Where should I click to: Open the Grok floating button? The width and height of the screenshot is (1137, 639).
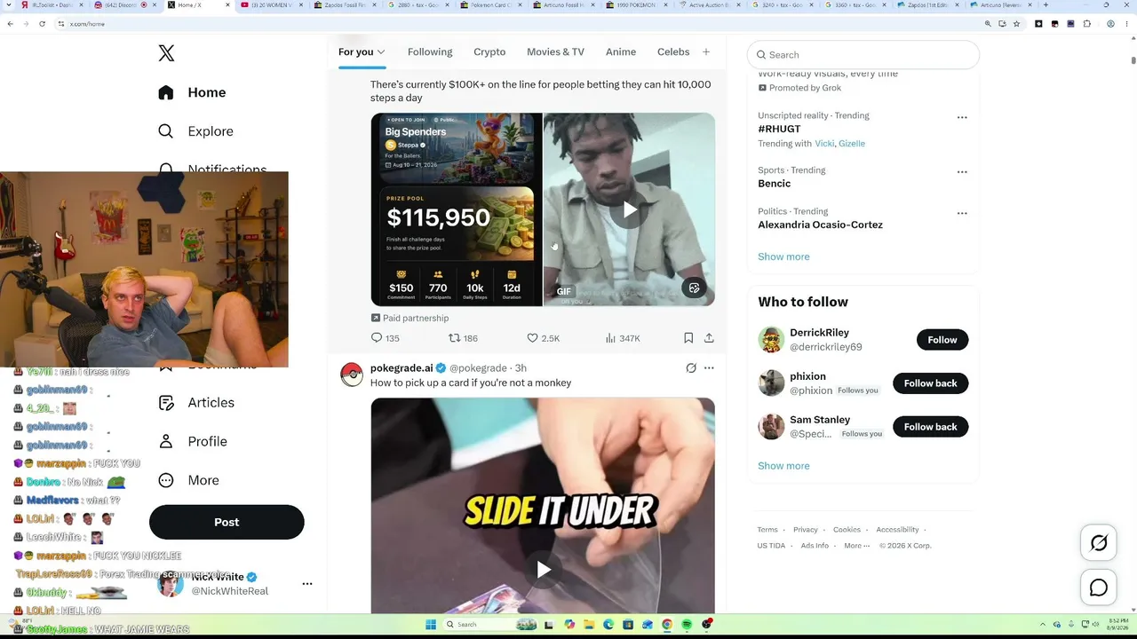point(1099,543)
